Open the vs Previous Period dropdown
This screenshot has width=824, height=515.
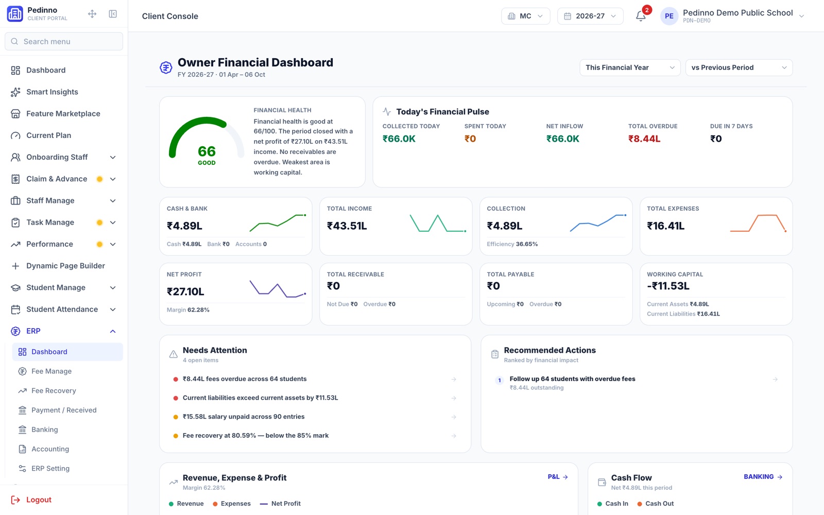point(739,67)
